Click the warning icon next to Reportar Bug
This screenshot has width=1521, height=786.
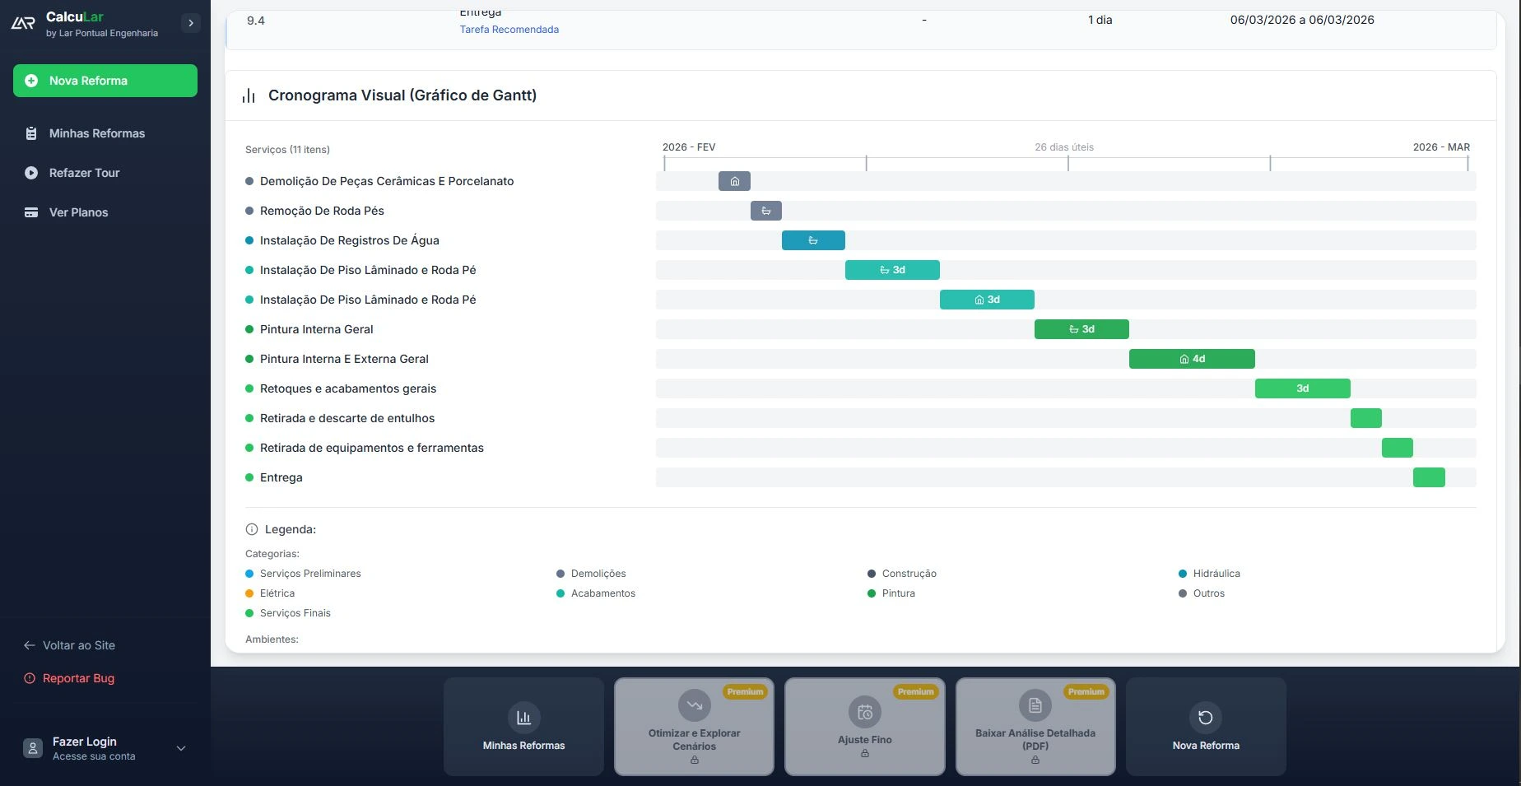pos(29,677)
